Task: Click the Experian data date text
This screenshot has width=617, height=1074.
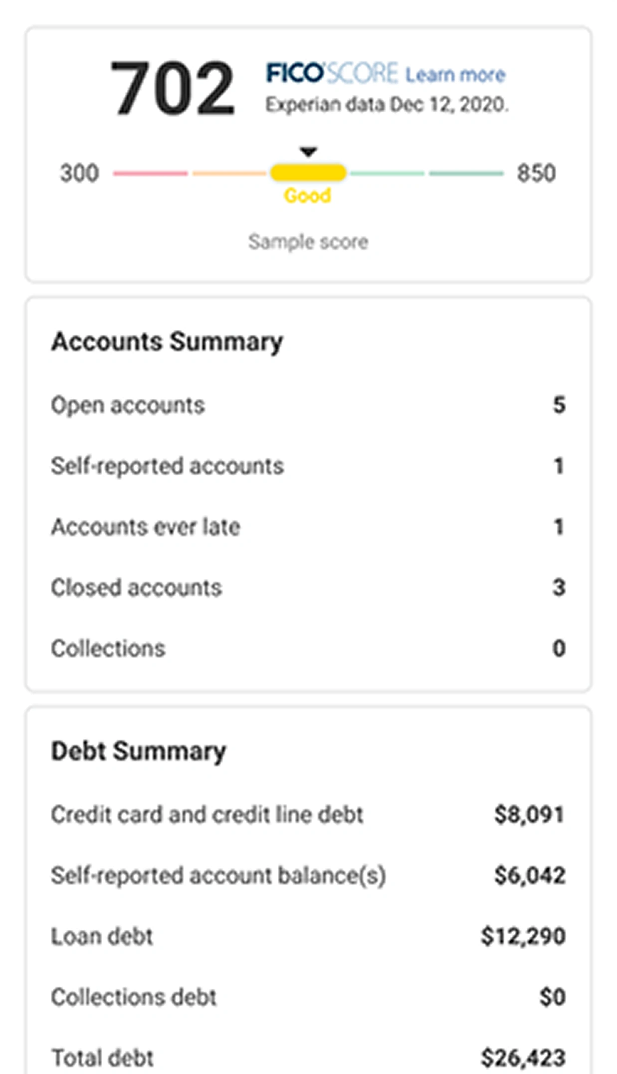Action: coord(387,105)
